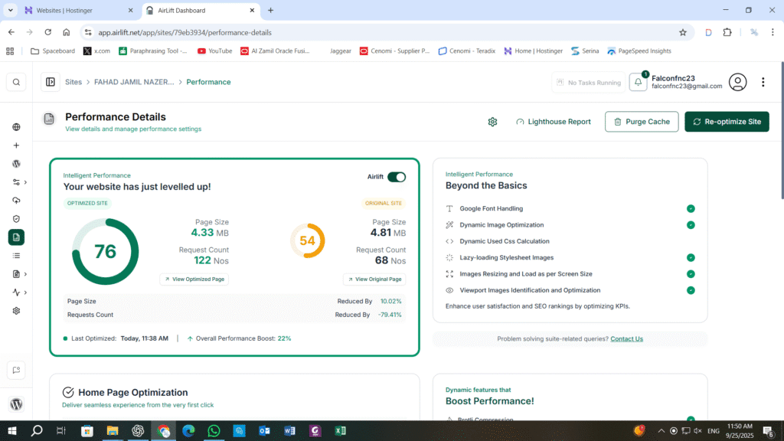The width and height of the screenshot is (784, 441).
Task: Click the optimized score 76 gauge
Action: 105,251
